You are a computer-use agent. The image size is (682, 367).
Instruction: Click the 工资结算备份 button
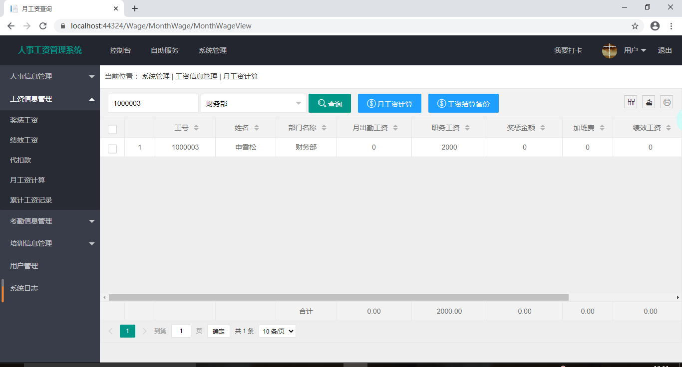coord(463,103)
